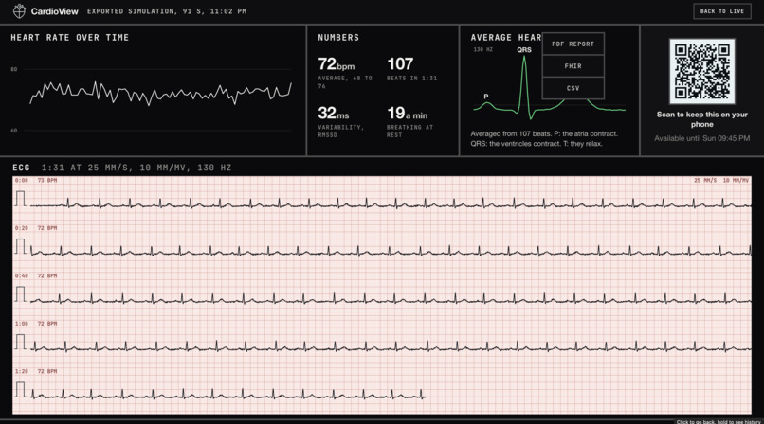The height and width of the screenshot is (424, 764).
Task: Click the 73 BPM label on first strip
Action: click(x=47, y=181)
